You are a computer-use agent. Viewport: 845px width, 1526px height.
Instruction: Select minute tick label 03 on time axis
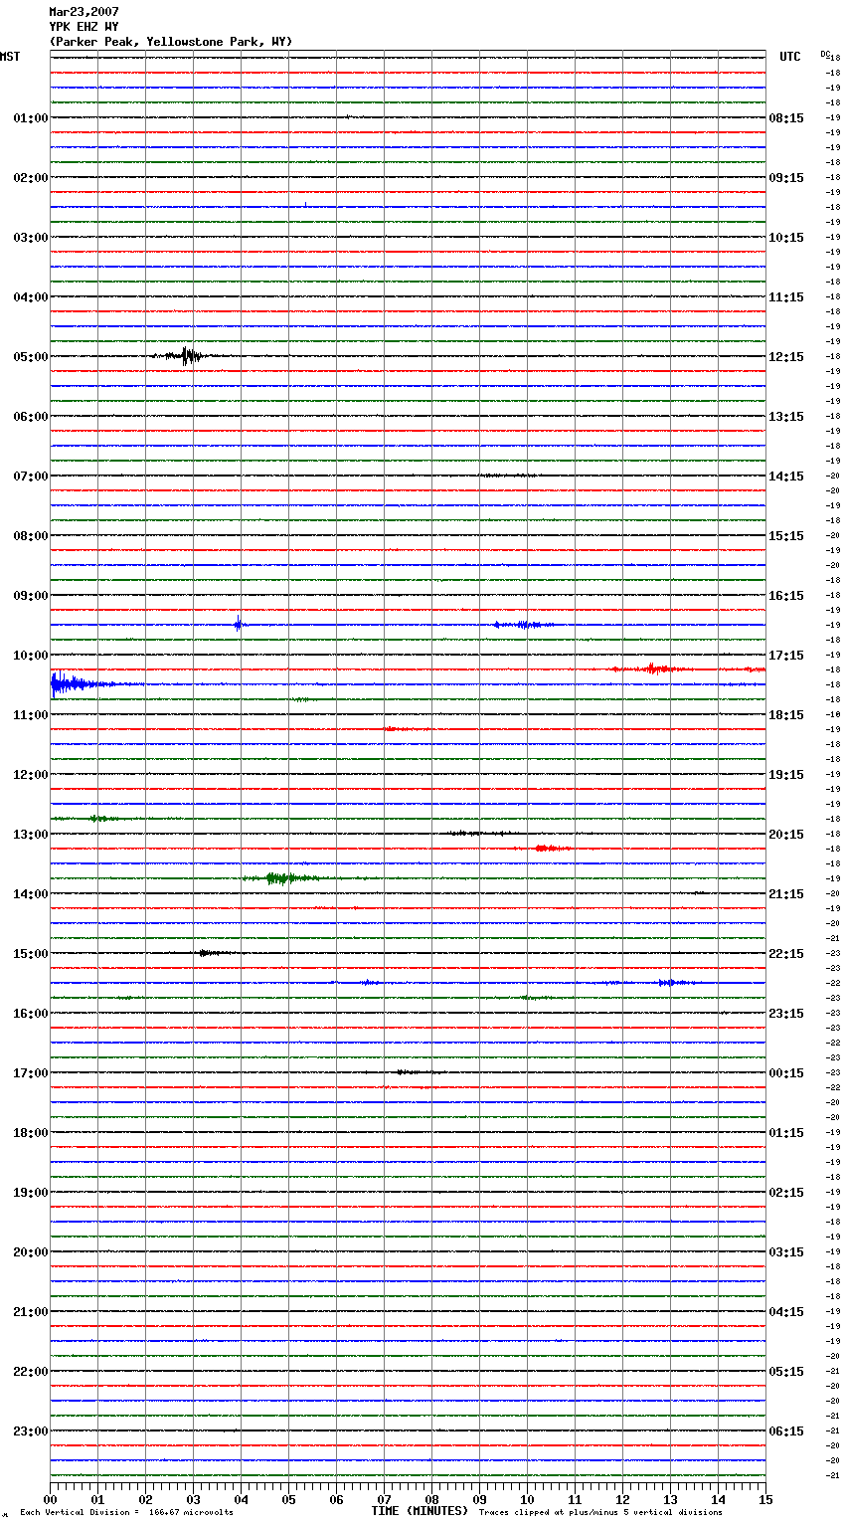(x=193, y=1499)
